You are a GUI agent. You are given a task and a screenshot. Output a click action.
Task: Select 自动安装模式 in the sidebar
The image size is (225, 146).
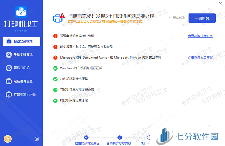click(x=21, y=41)
